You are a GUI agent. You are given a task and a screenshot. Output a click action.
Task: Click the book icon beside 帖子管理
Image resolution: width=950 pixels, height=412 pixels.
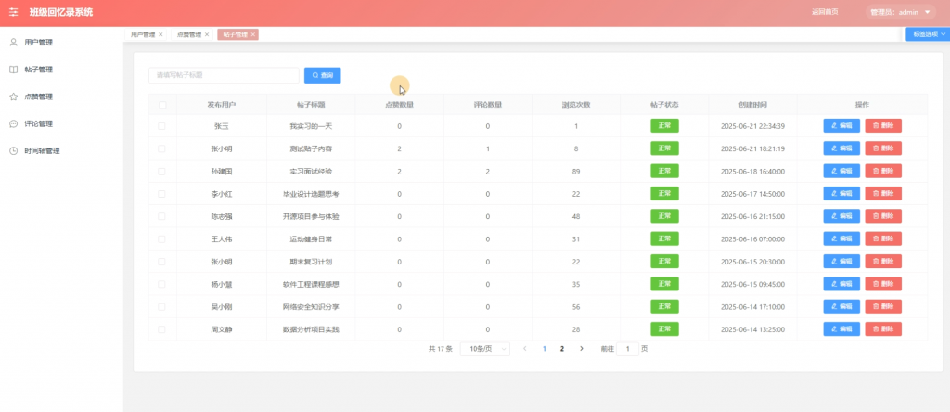[13, 70]
